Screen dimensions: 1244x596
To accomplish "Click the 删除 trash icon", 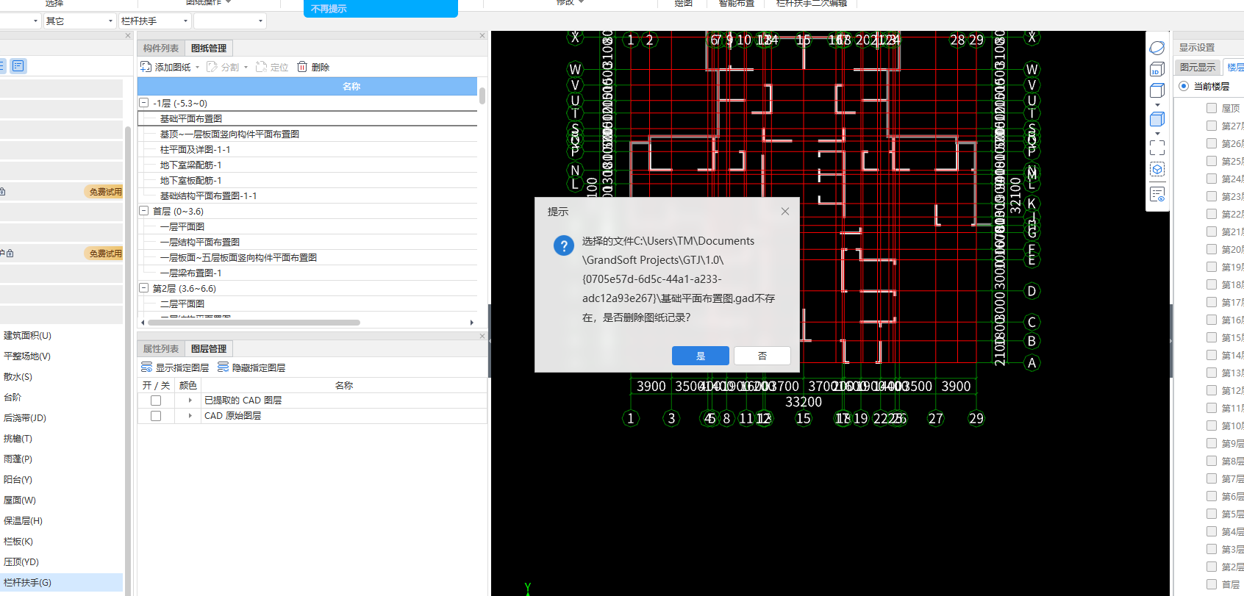I will tap(302, 67).
